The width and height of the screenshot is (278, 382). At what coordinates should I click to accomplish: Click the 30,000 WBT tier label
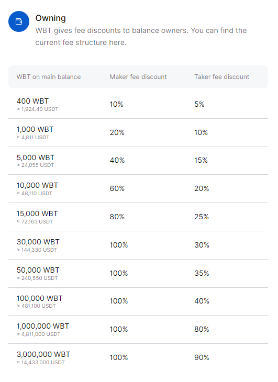(x=38, y=242)
